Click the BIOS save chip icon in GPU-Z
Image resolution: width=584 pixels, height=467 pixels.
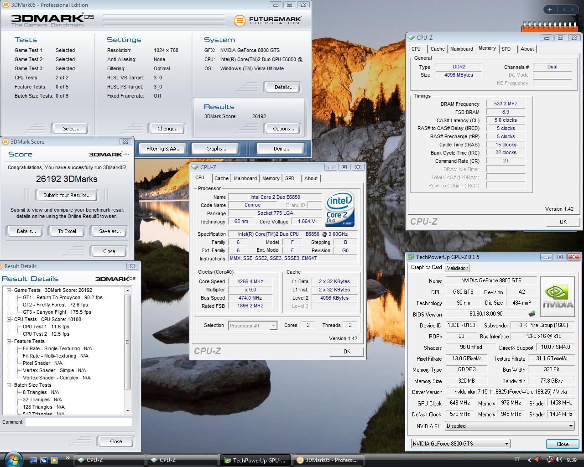532,314
